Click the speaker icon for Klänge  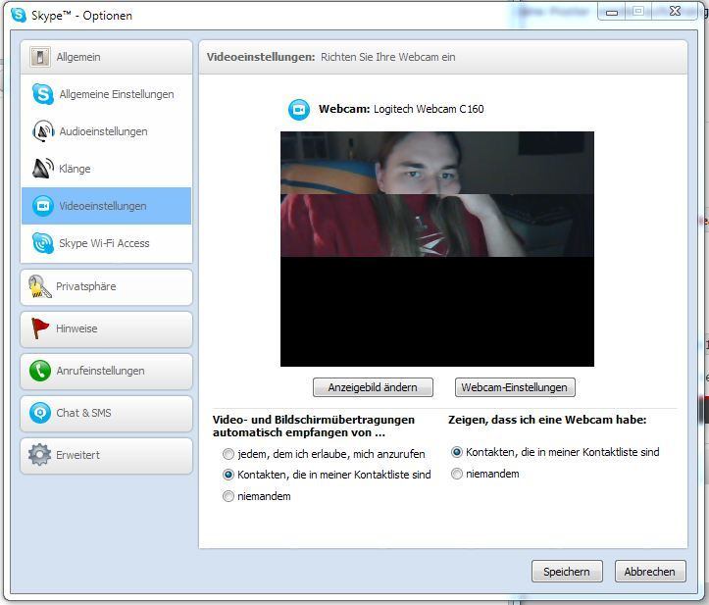(x=43, y=169)
